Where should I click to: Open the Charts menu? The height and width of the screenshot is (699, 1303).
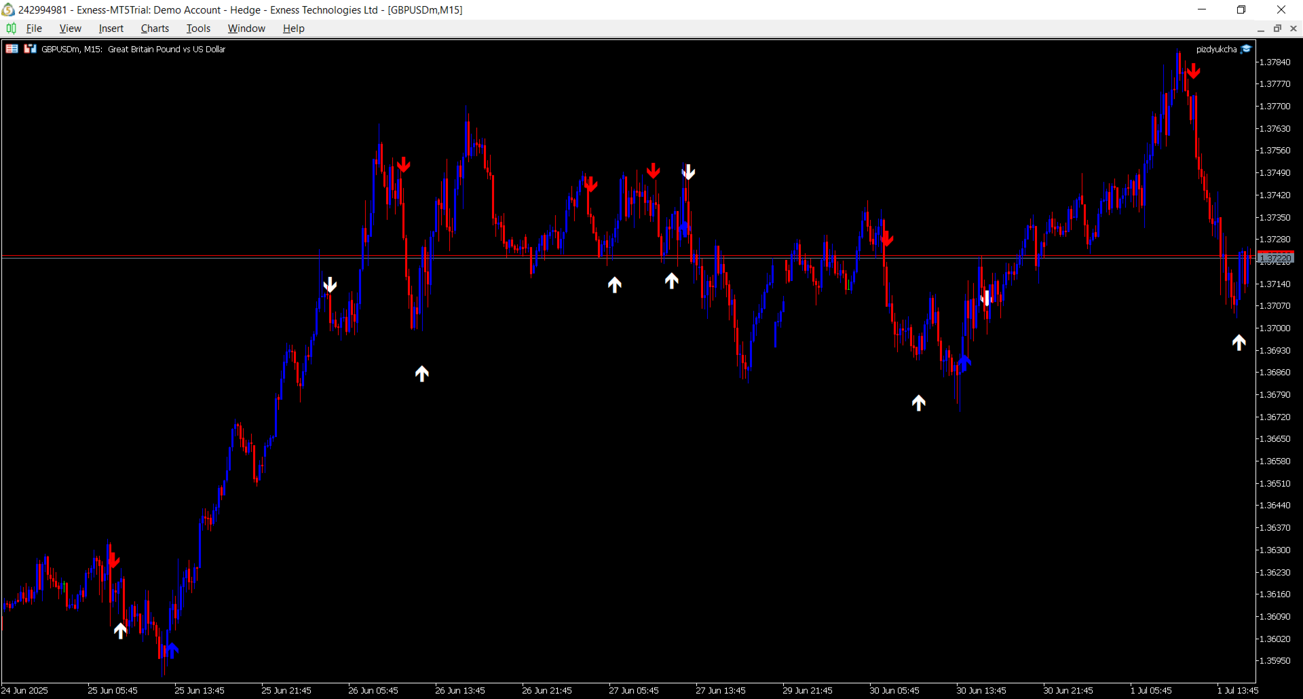click(x=155, y=28)
